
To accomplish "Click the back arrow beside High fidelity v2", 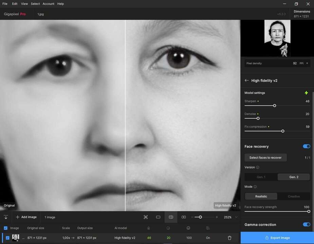I will pos(247,81).
